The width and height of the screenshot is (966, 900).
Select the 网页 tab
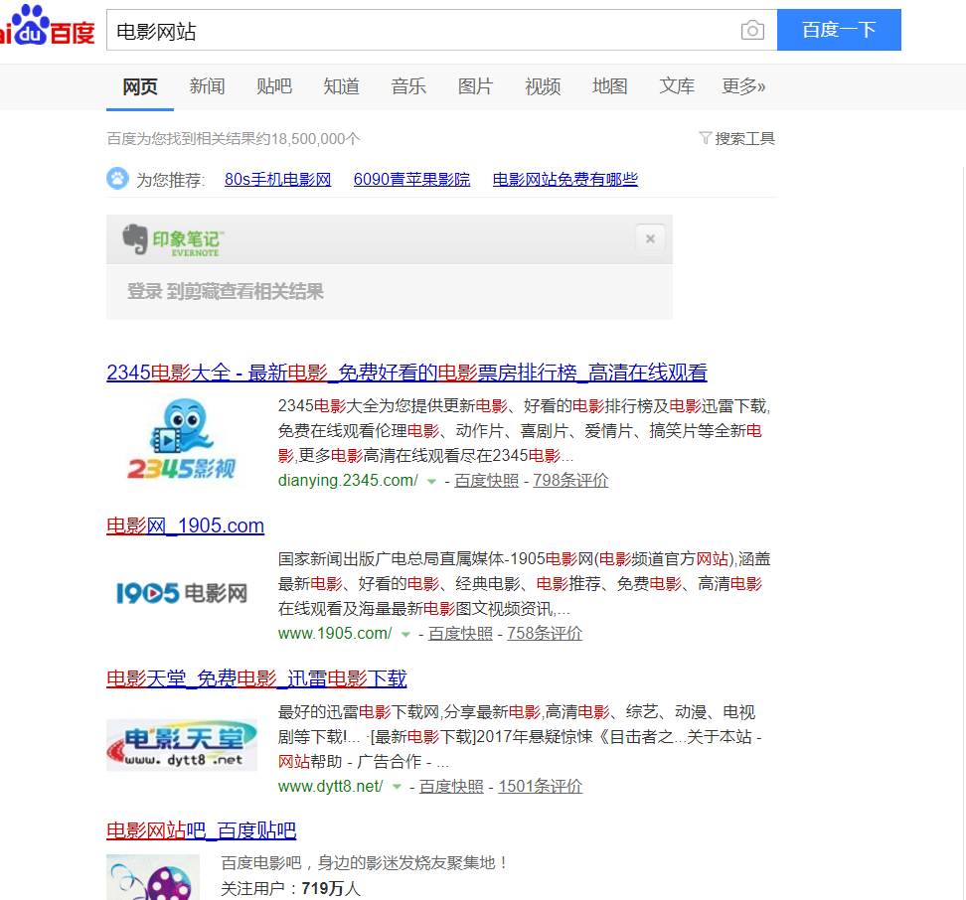click(x=140, y=86)
